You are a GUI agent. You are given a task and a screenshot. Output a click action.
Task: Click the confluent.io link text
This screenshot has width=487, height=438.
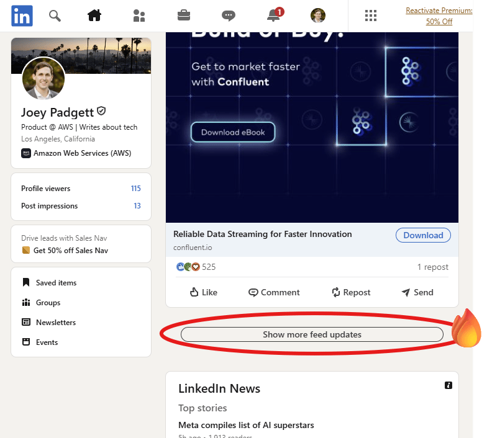click(x=193, y=248)
